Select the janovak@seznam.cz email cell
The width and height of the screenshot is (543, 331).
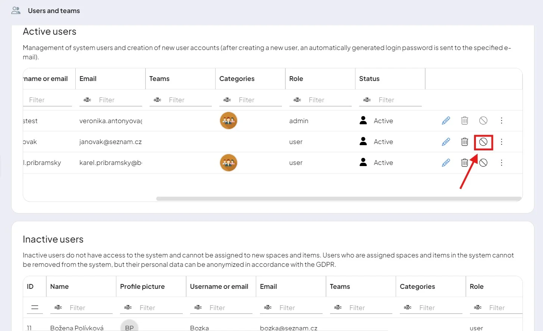[x=110, y=142]
